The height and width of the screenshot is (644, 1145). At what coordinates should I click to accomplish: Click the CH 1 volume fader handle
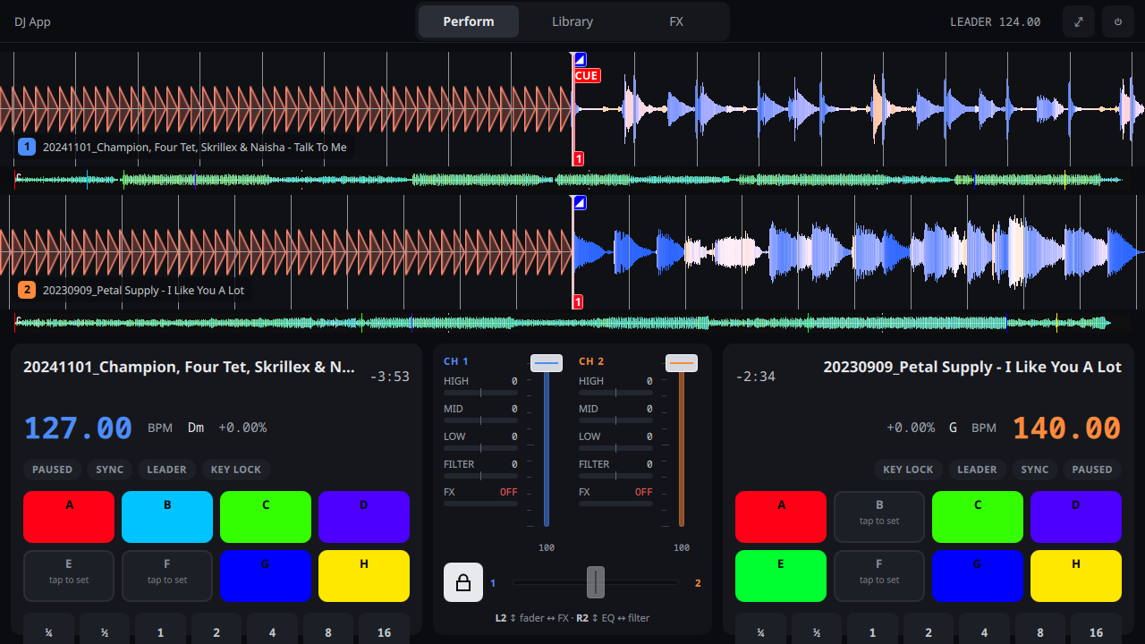547,363
